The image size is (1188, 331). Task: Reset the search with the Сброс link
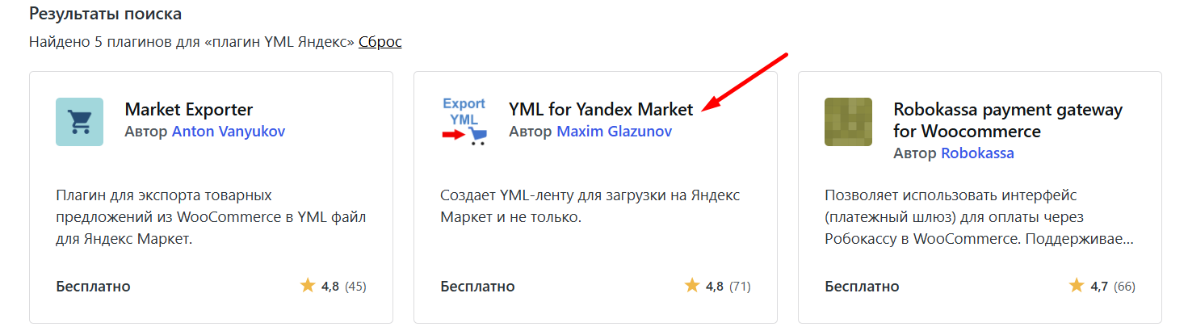tap(380, 41)
